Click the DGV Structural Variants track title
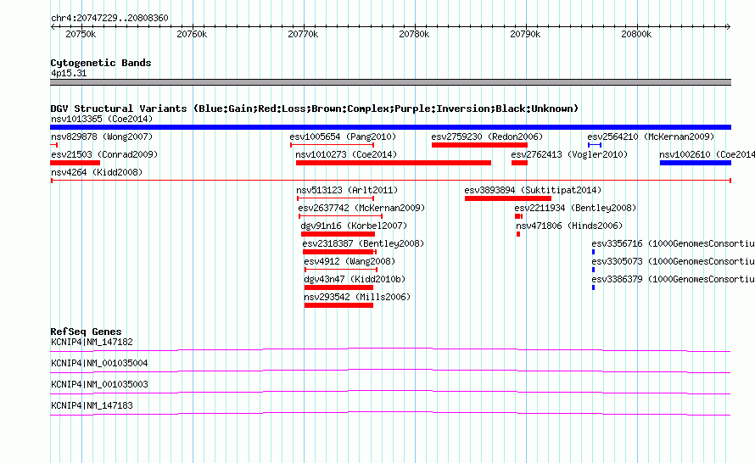 click(x=315, y=109)
